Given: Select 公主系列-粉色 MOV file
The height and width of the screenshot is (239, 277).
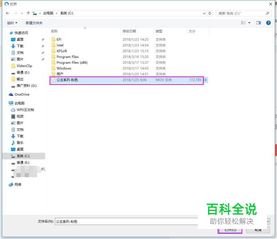Looking at the screenshot, I should tap(128, 80).
